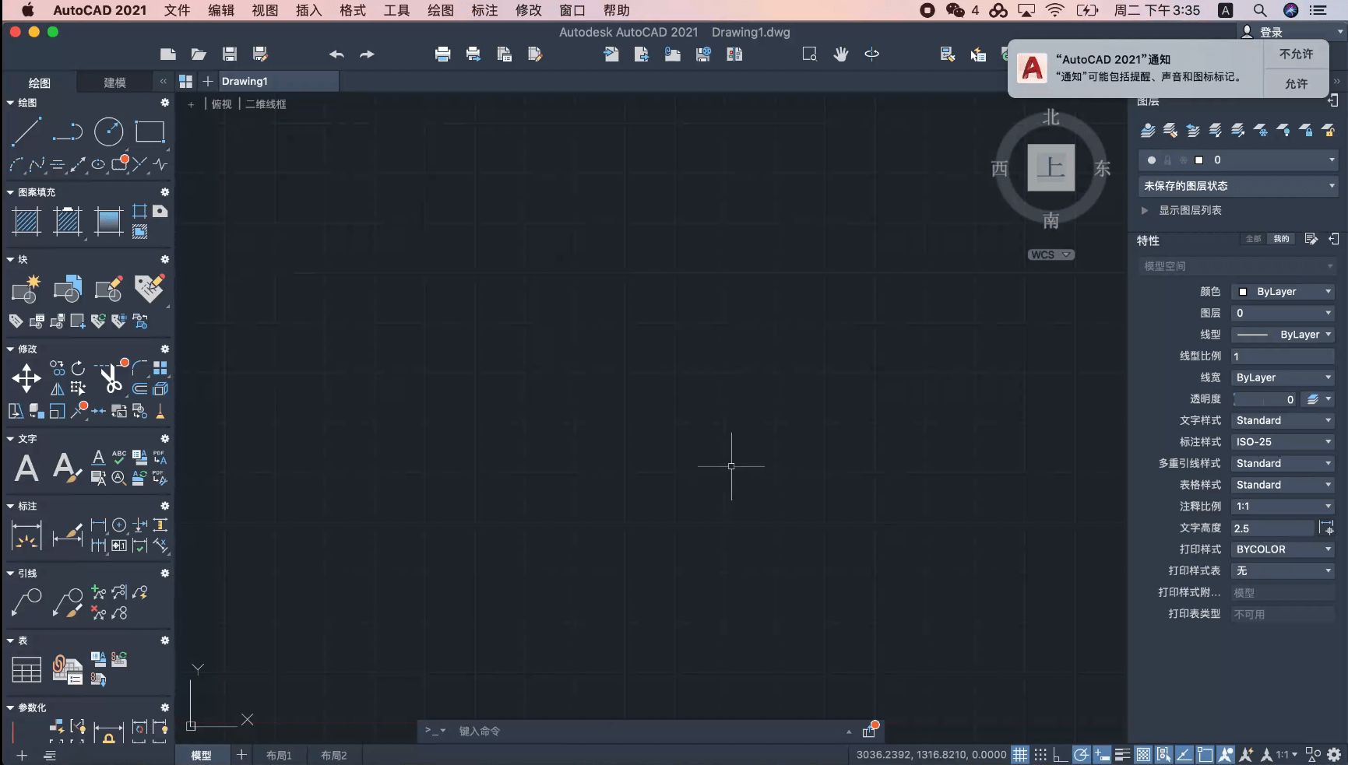Viewport: 1348px width, 765px height.
Task: Click the 3D Orbit tool in toolbar
Action: coord(872,54)
